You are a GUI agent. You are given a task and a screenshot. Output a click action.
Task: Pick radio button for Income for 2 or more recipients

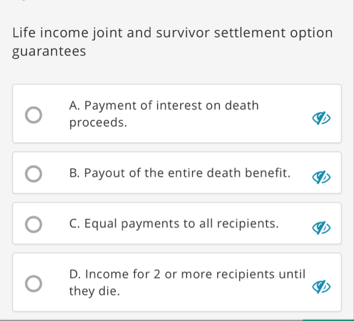pos(33,284)
